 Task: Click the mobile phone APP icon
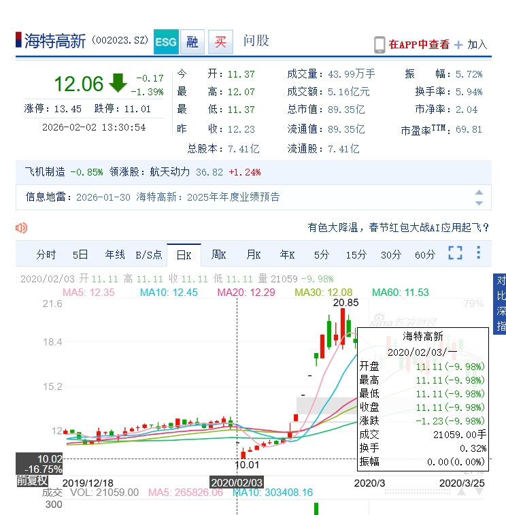coord(379,45)
